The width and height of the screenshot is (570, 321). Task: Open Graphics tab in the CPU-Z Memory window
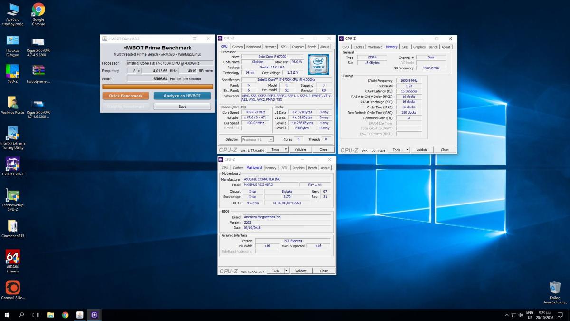(419, 47)
